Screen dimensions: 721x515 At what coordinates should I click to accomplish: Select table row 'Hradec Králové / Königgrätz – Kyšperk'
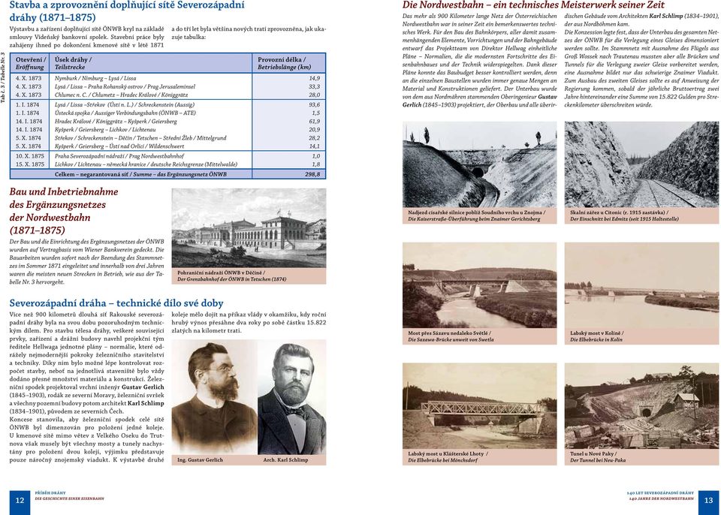167,122
